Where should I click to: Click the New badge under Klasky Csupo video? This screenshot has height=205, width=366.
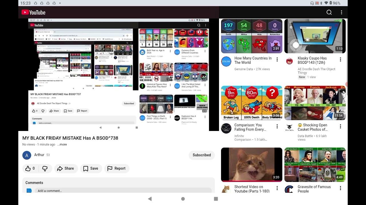pos(302,77)
